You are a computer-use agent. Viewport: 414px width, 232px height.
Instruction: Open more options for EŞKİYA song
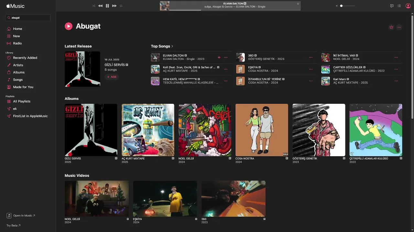click(311, 69)
